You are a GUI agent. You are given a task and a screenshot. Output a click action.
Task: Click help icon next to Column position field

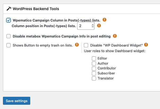tap(99, 26)
